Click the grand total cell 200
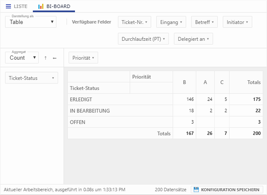This screenshot has width=267, height=195. [255, 134]
